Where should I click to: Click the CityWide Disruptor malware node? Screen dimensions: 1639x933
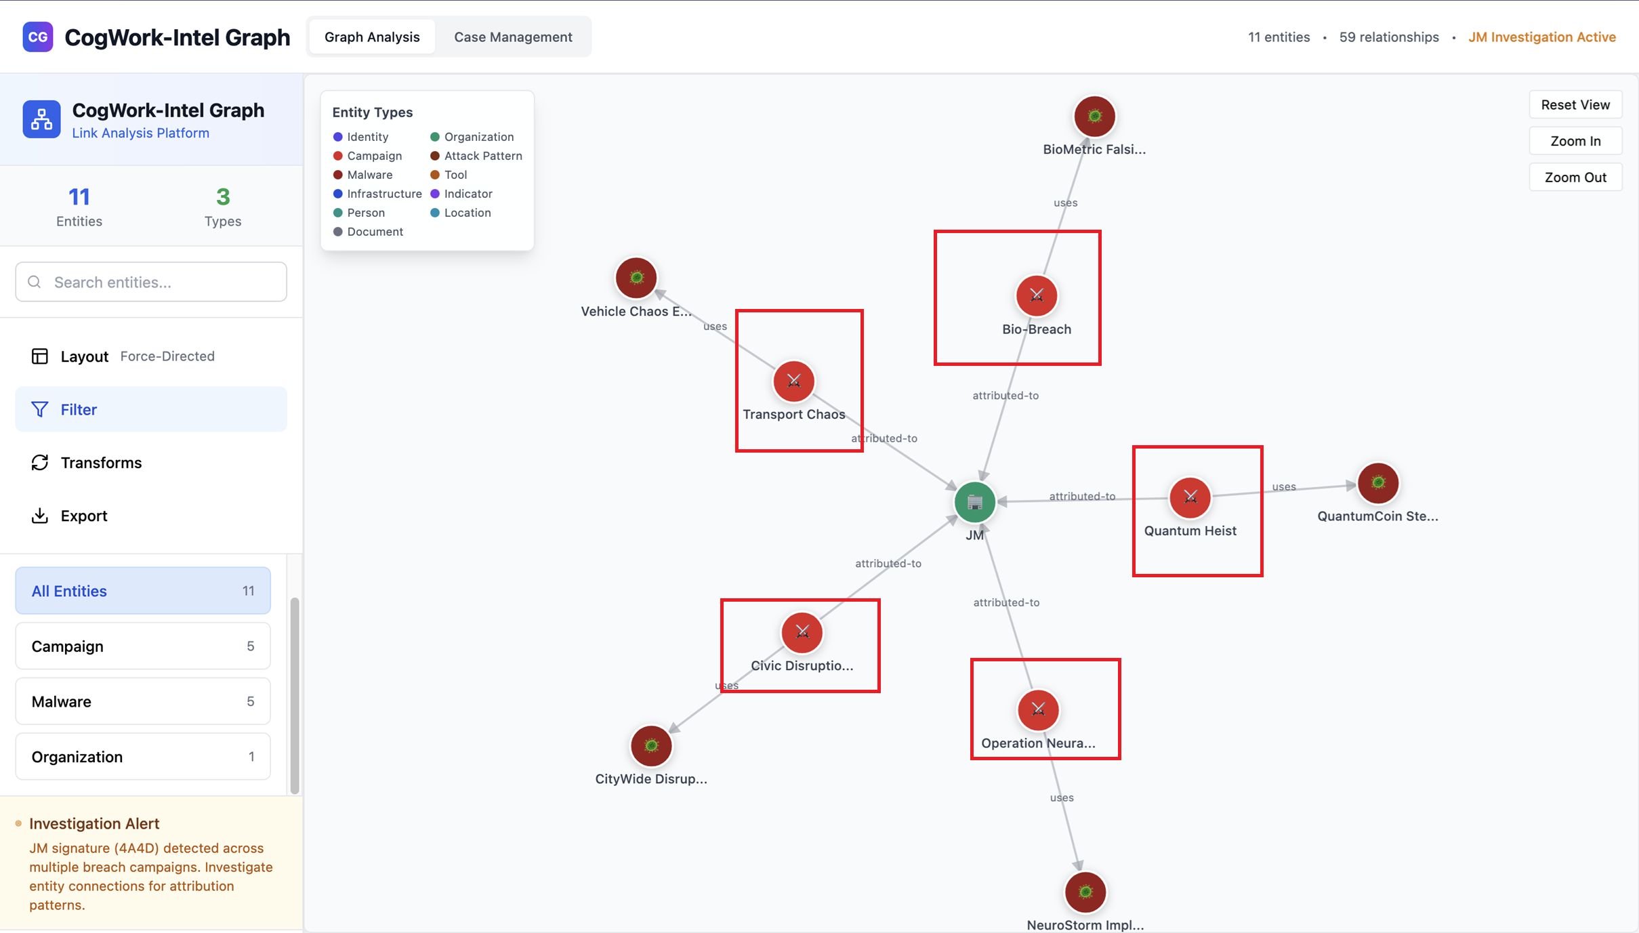[650, 746]
